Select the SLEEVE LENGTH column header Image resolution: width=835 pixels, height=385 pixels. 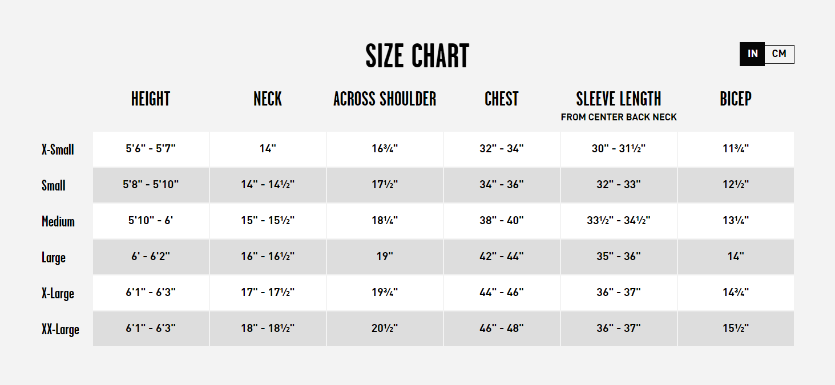click(619, 99)
